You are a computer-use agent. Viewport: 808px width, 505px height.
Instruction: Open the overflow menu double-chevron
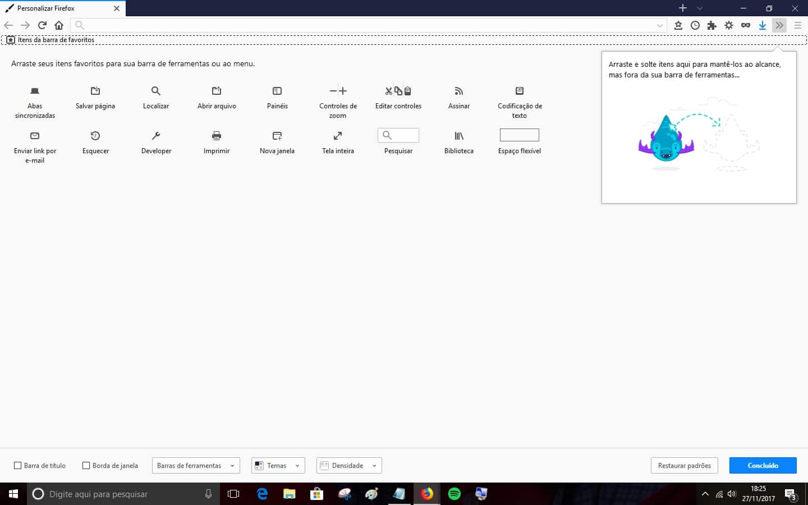(x=779, y=25)
